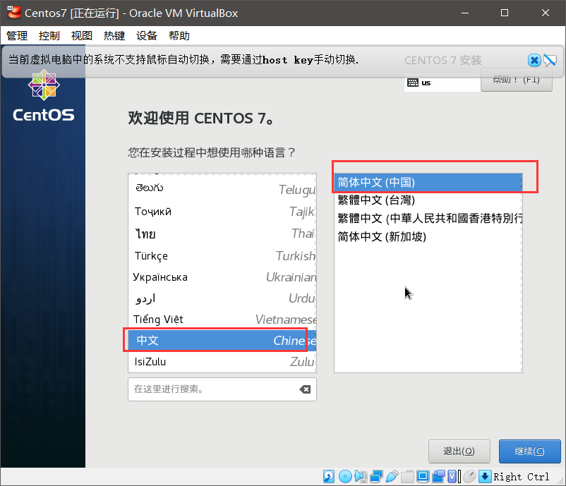The width and height of the screenshot is (566, 486).
Task: Select Tajik in language list
Action: click(222, 212)
